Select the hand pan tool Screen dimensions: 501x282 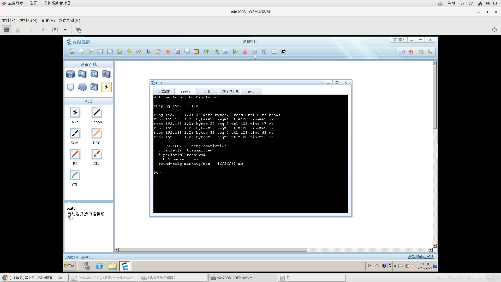click(158, 52)
